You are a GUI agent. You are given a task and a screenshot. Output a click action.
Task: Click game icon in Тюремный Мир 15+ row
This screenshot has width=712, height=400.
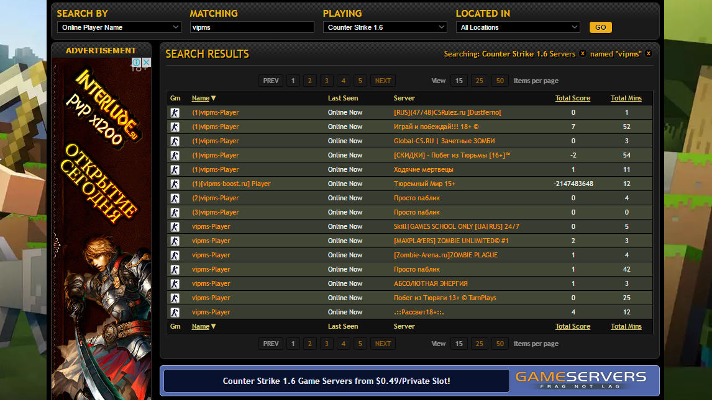175,184
